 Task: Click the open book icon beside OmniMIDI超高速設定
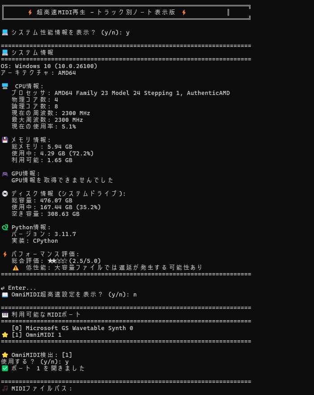click(5, 295)
